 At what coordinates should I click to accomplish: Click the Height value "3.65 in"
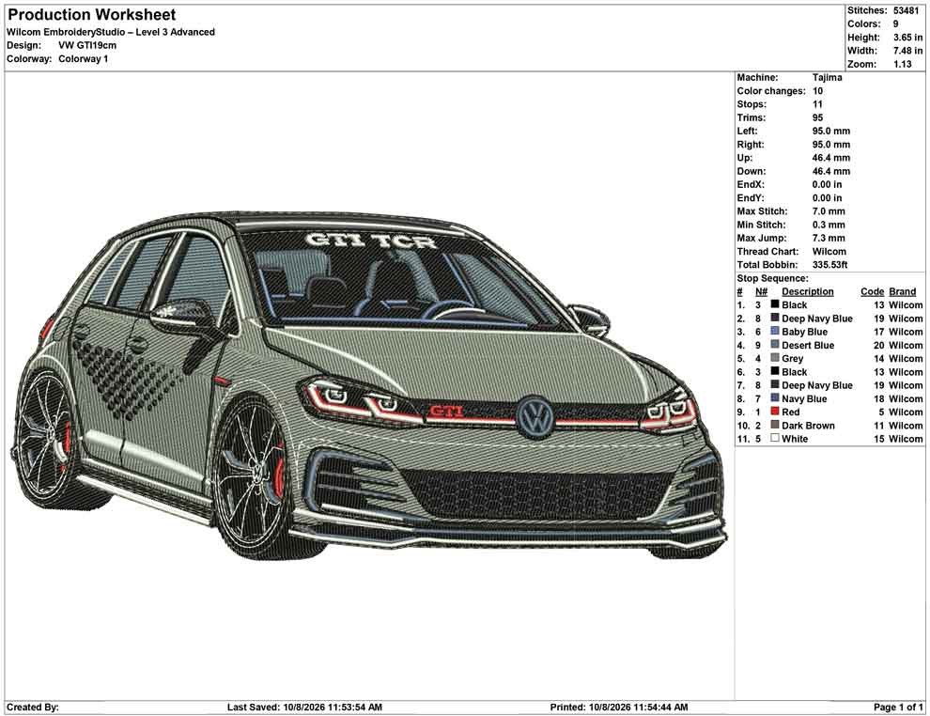(x=907, y=38)
